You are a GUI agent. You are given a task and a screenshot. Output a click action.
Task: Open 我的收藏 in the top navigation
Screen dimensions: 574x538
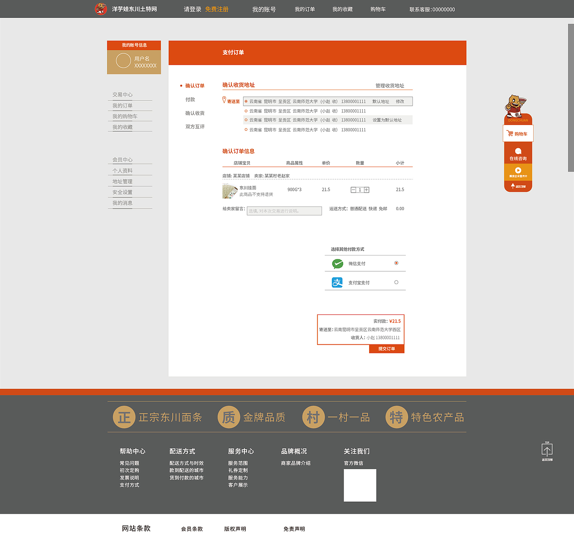click(x=343, y=9)
